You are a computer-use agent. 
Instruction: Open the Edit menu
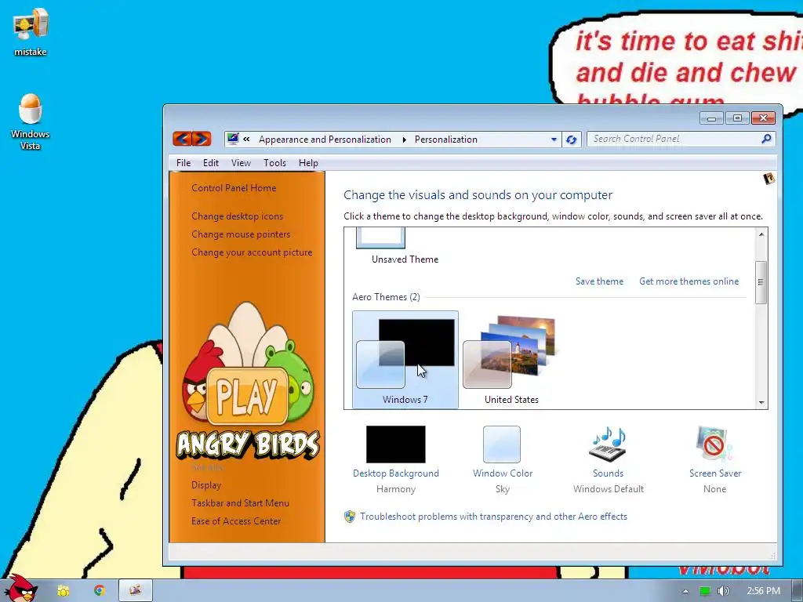(210, 163)
